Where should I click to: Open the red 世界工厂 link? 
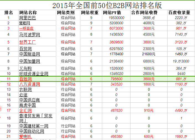(x=27, y=42)
